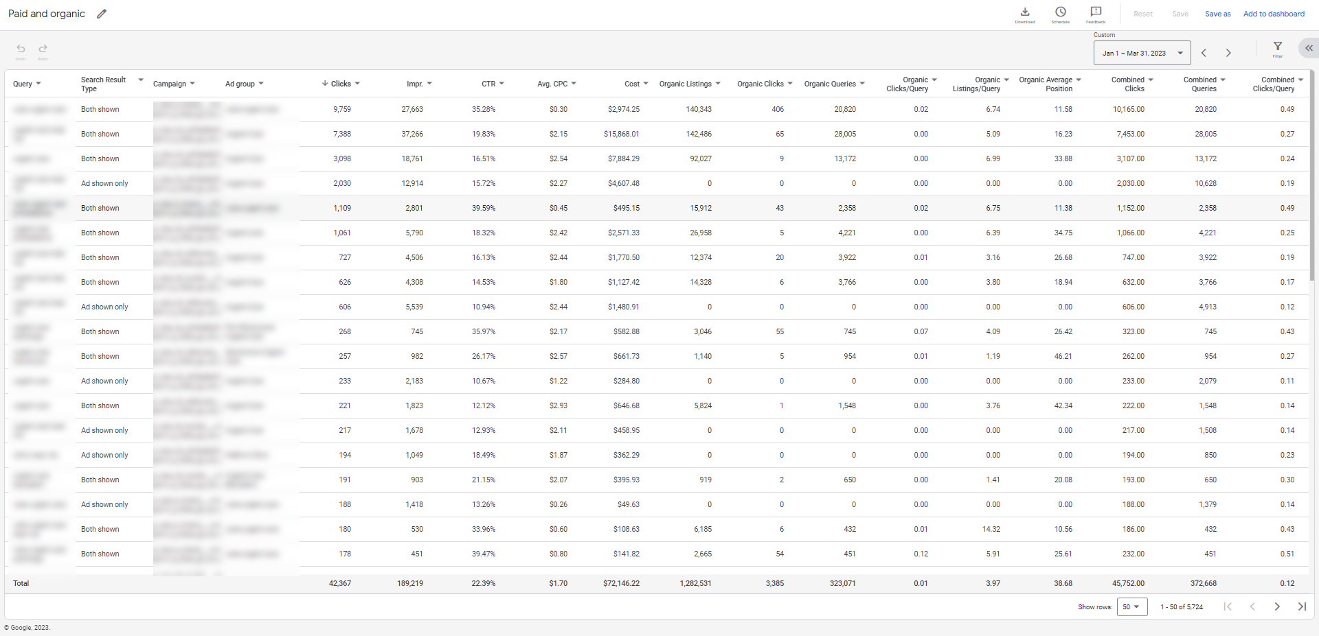
Task: Click the Redo arrow icon
Action: pos(43,49)
